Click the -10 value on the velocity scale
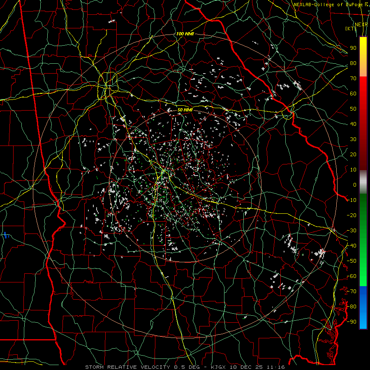The height and width of the screenshot is (370, 370). [x=351, y=200]
